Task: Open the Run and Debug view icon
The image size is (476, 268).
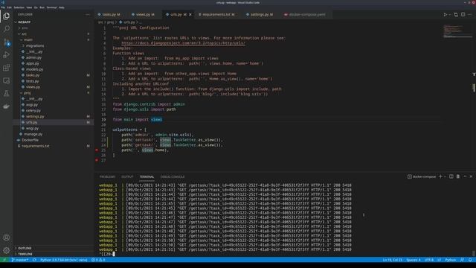Action: click(x=7, y=54)
